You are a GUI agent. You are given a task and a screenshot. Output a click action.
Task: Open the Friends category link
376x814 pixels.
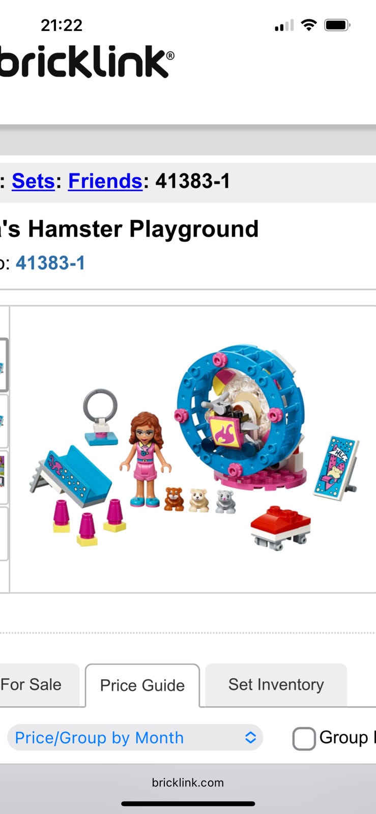click(x=105, y=181)
